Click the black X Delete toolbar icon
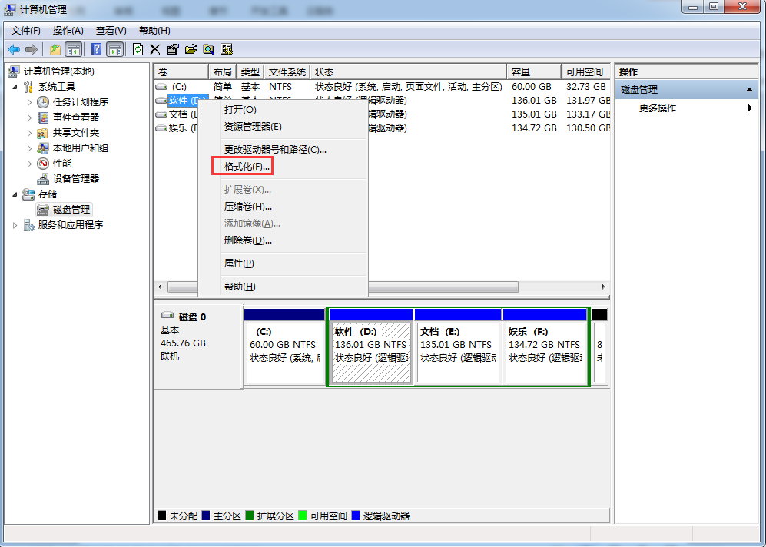766x547 pixels. pos(155,49)
